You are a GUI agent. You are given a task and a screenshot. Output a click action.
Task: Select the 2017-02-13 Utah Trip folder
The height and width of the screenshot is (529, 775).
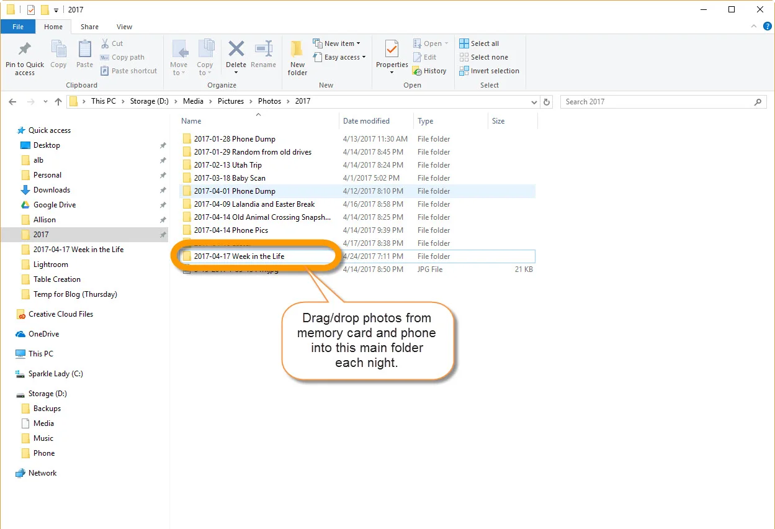coord(357,165)
